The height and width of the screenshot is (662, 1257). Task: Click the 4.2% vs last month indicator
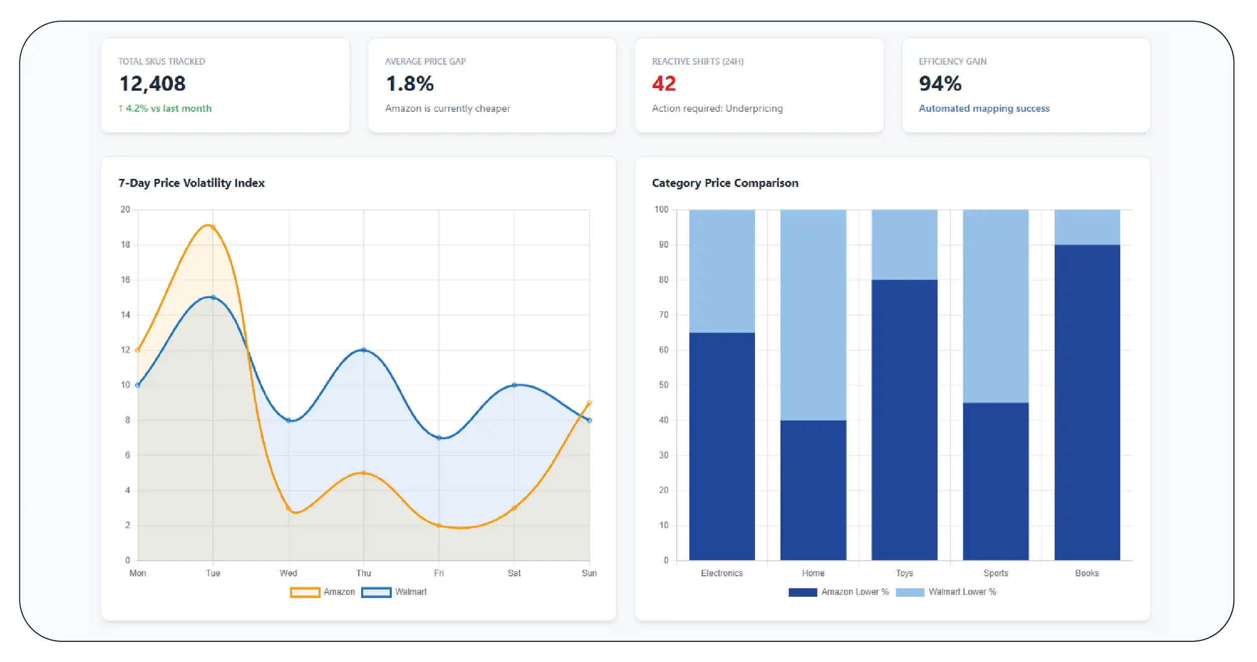pos(165,109)
